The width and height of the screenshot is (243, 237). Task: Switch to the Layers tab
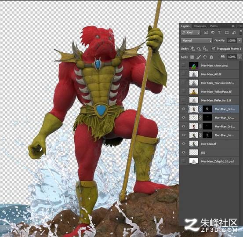185,26
